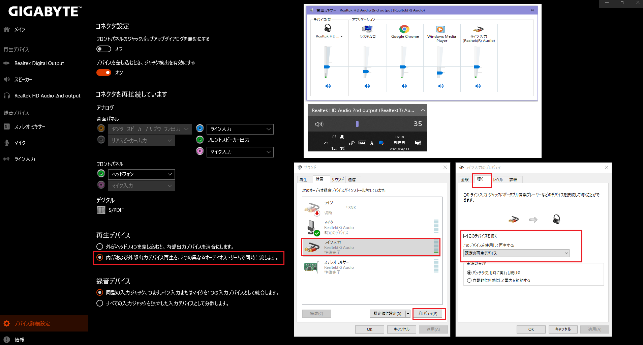
Task: Select Realtek HD Audio 2nd output headphone entry
Action: point(47,95)
